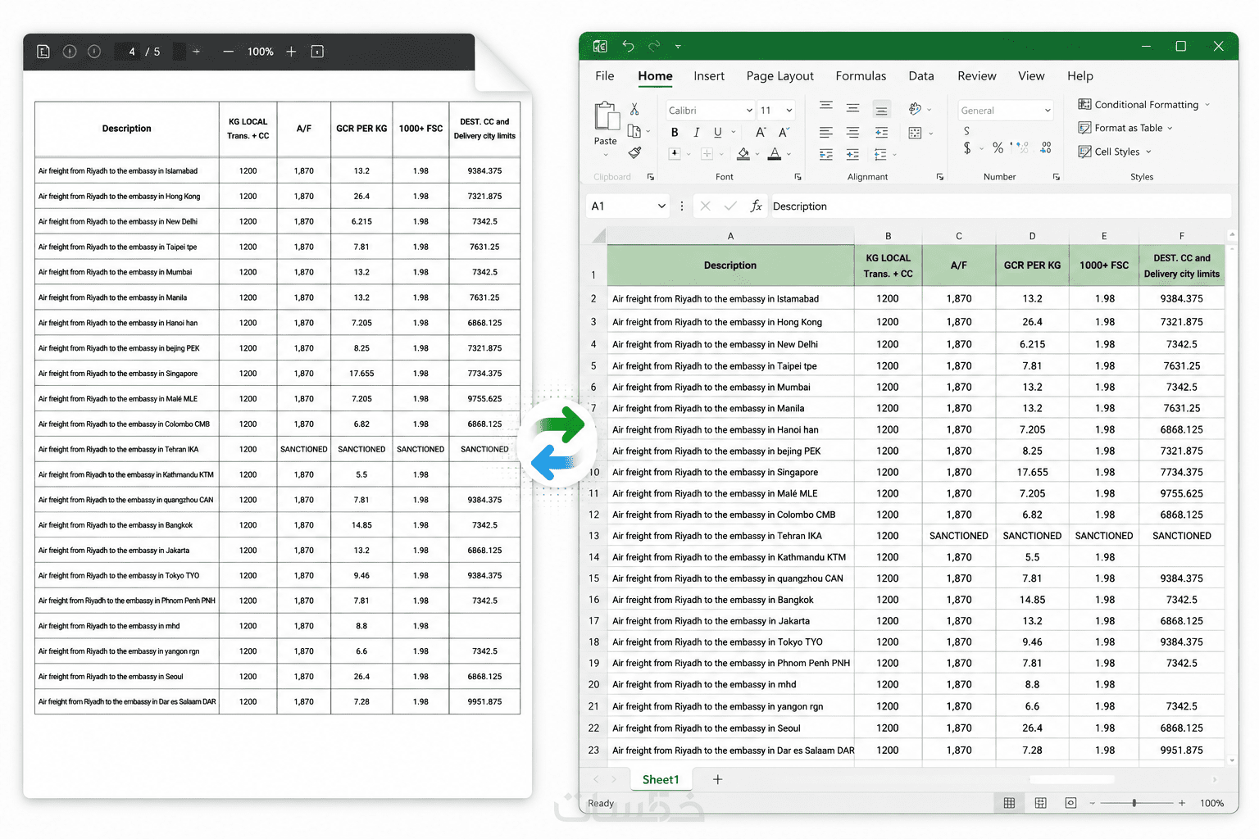Open the View ribbon tab
This screenshot has height=839, width=1259.
[1031, 76]
